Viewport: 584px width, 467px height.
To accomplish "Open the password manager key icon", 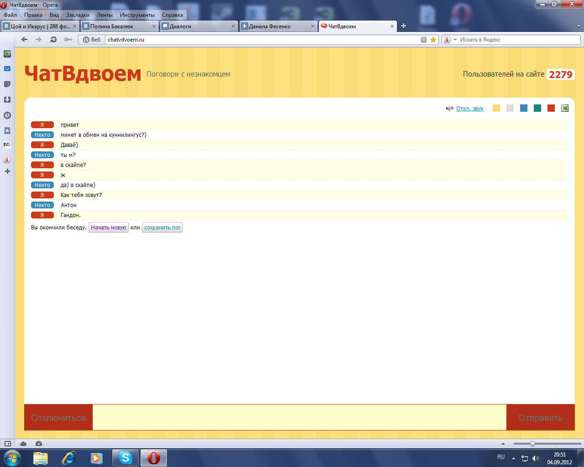I will click(x=68, y=40).
